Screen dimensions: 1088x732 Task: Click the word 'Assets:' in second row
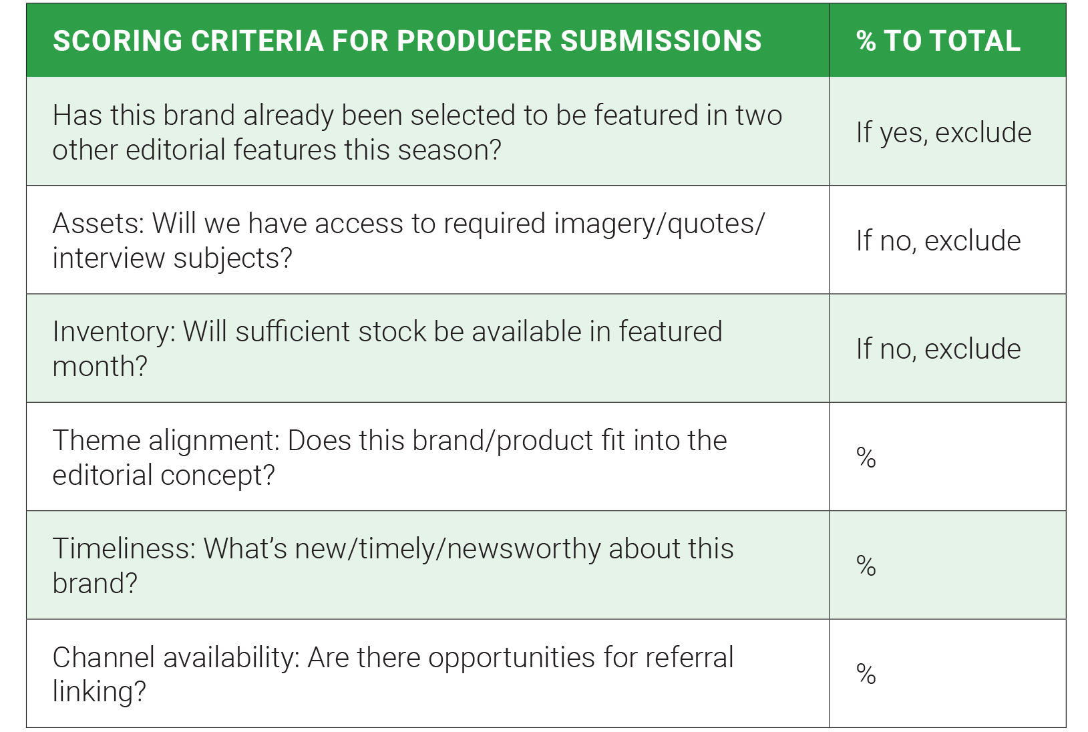click(x=99, y=224)
